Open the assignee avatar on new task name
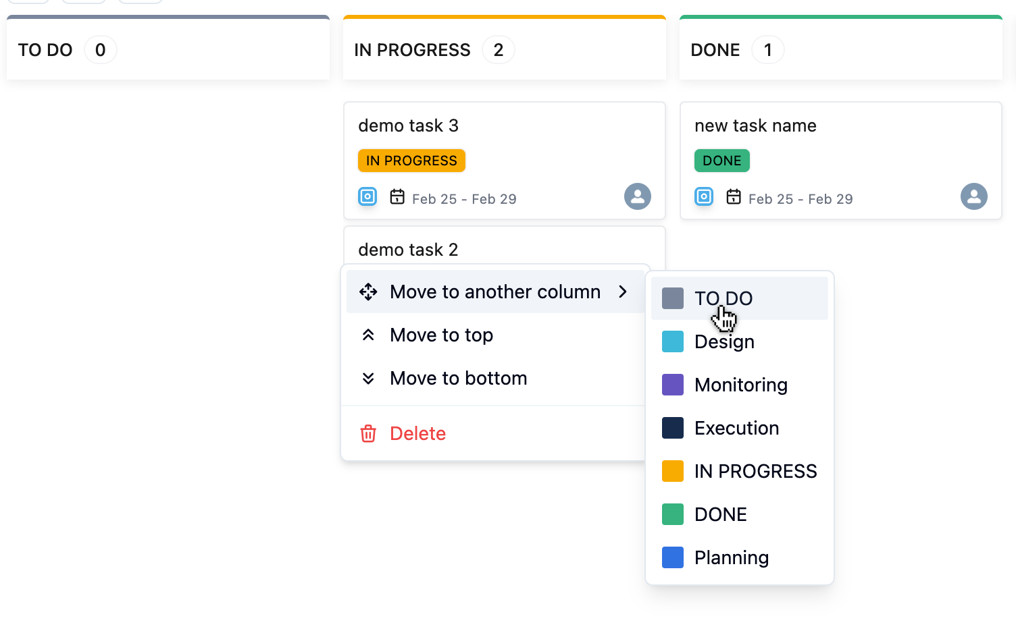The width and height of the screenshot is (1016, 633). 973,196
